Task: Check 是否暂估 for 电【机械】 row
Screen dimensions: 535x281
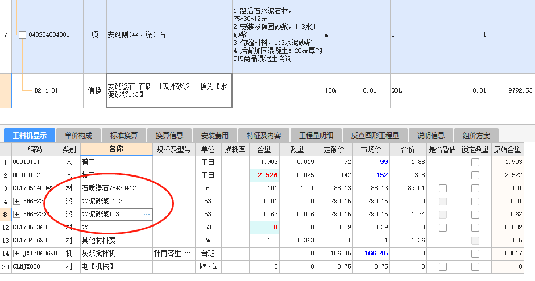Action: 442,267
